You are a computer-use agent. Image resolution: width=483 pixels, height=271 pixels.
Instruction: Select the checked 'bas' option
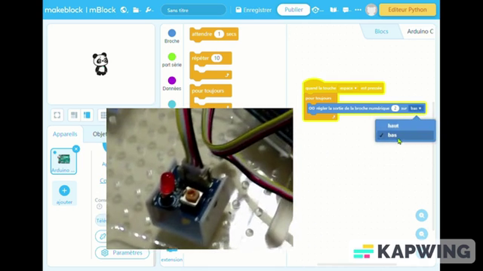click(392, 135)
